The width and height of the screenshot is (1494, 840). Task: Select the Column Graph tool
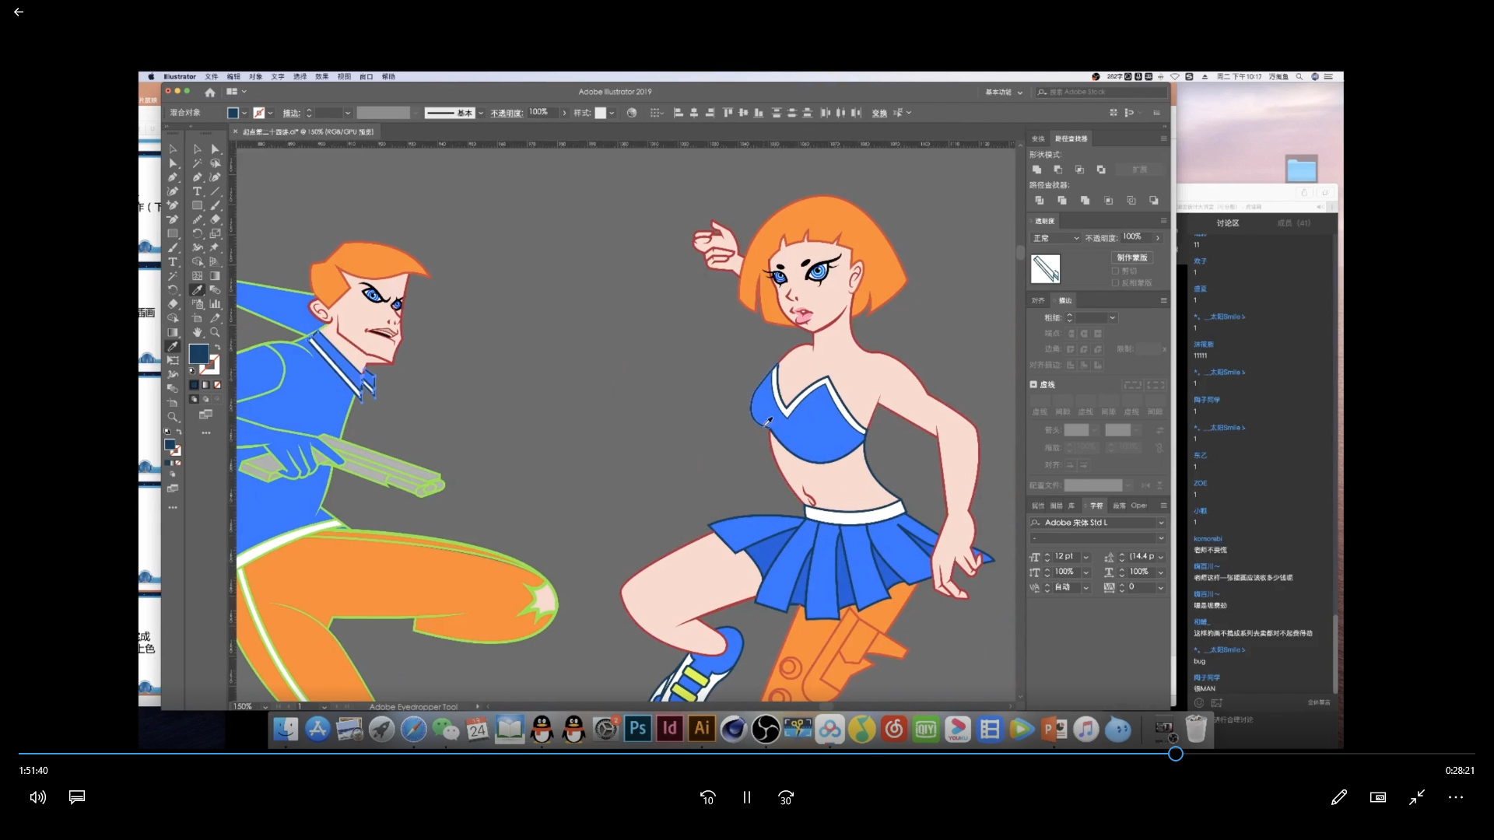pyautogui.click(x=216, y=304)
